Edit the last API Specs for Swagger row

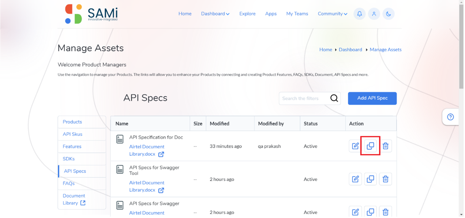coord(355,212)
